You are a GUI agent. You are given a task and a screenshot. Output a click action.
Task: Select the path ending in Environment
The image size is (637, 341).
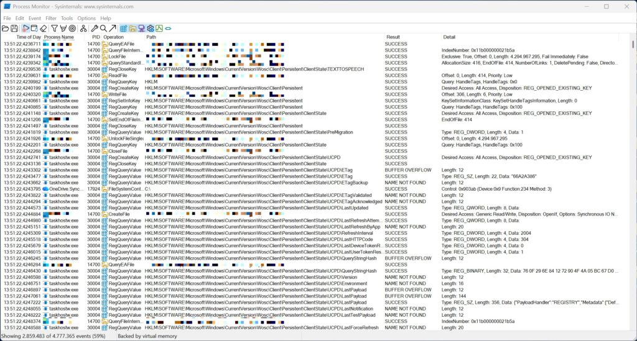tap(256, 284)
